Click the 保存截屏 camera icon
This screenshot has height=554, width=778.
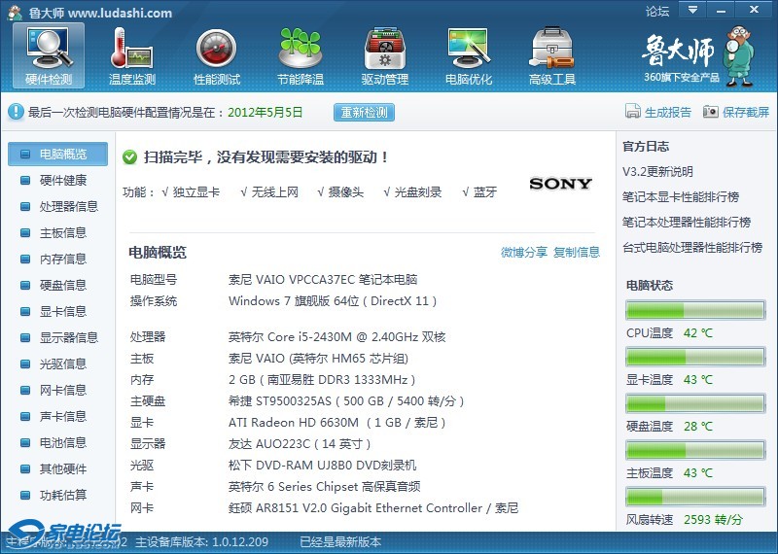pyautogui.click(x=711, y=112)
